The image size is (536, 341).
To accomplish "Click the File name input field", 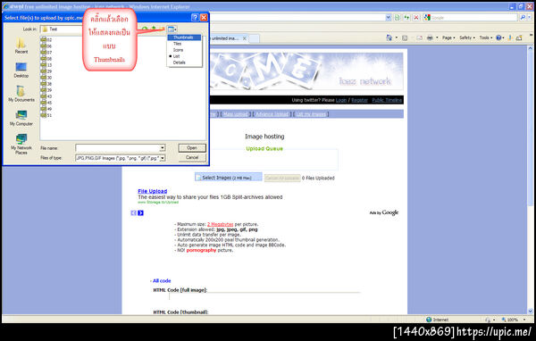I will point(117,148).
